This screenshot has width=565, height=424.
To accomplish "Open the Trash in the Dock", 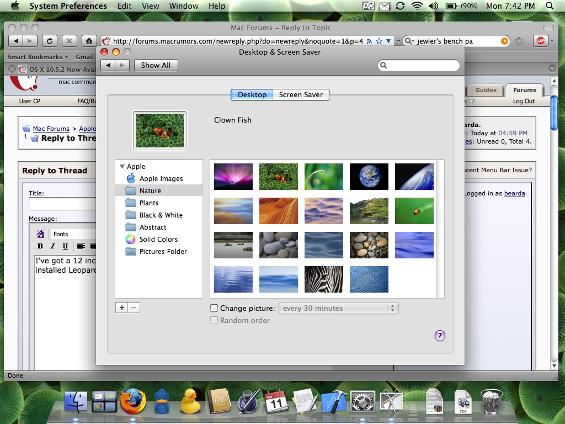I will [x=492, y=401].
